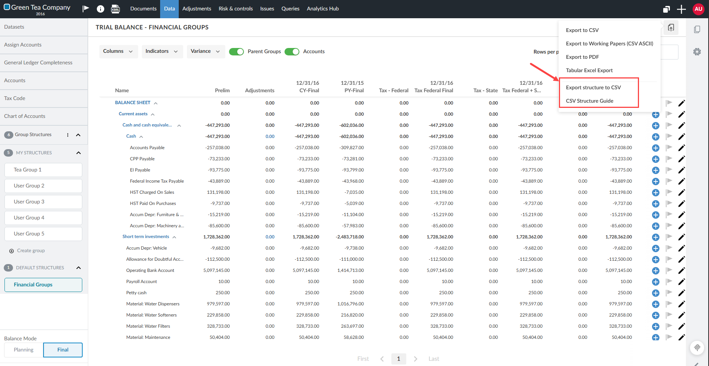Toggle the Parent Groups switch
Viewport: 709px width, 366px height.
click(236, 52)
